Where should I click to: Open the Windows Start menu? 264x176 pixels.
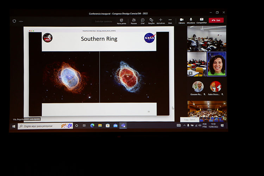pyautogui.click(x=14, y=126)
